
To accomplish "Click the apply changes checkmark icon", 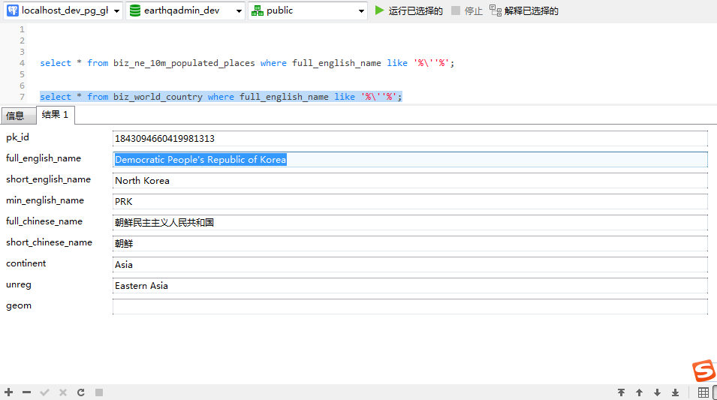I will 44,392.
